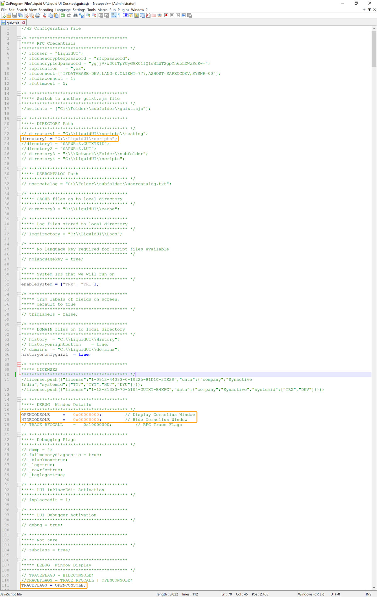
Task: Save the current guixt.sjs file
Action: click(x=14, y=15)
